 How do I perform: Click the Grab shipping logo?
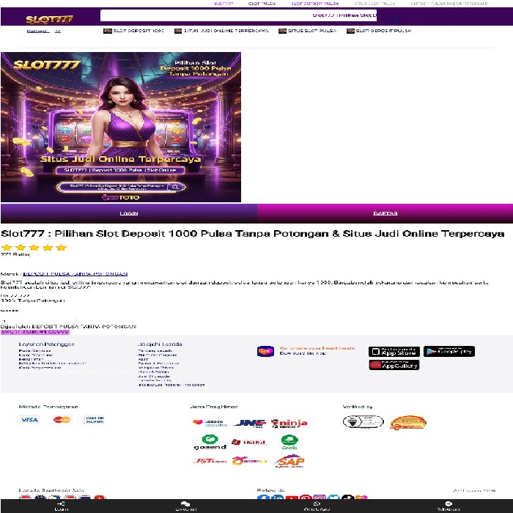pos(289,442)
